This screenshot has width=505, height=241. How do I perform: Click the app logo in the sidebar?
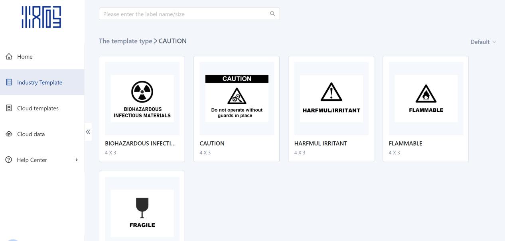[x=41, y=17]
